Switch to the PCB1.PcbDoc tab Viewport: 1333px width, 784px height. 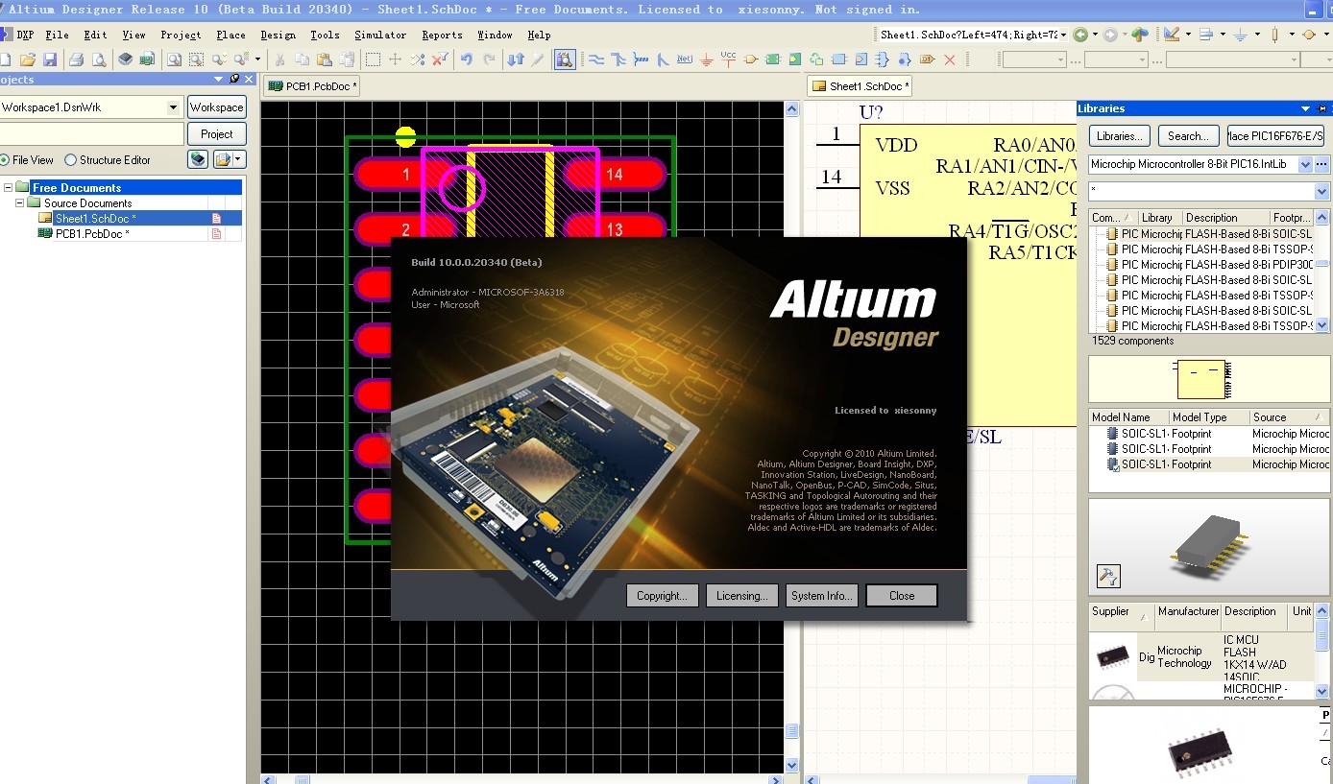313,86
